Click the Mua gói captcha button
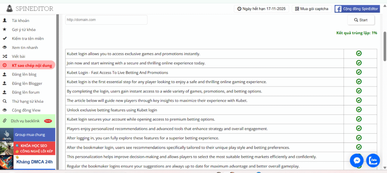 [312, 9]
